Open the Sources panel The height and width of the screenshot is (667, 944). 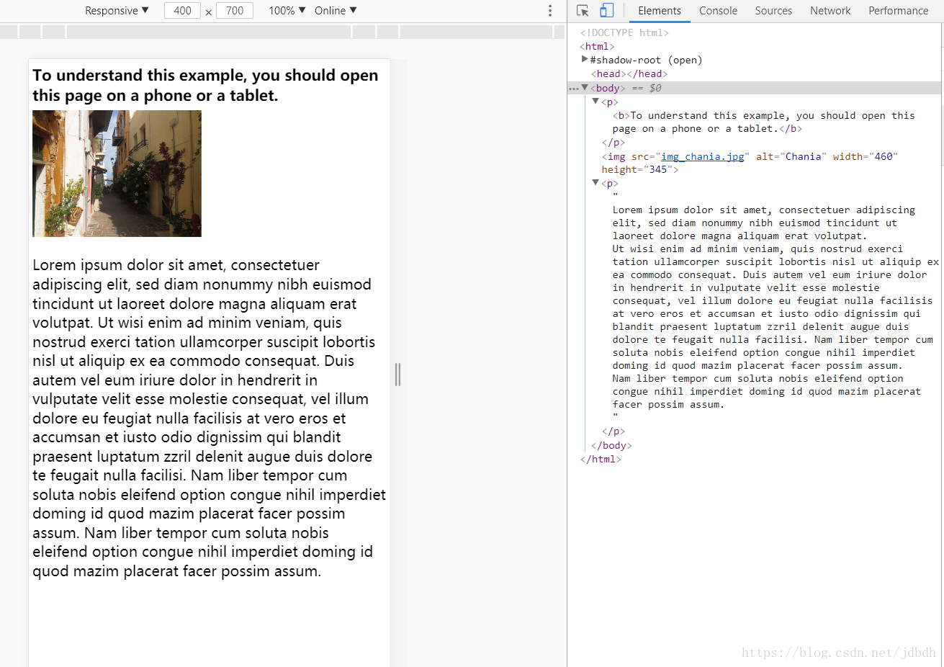(773, 11)
